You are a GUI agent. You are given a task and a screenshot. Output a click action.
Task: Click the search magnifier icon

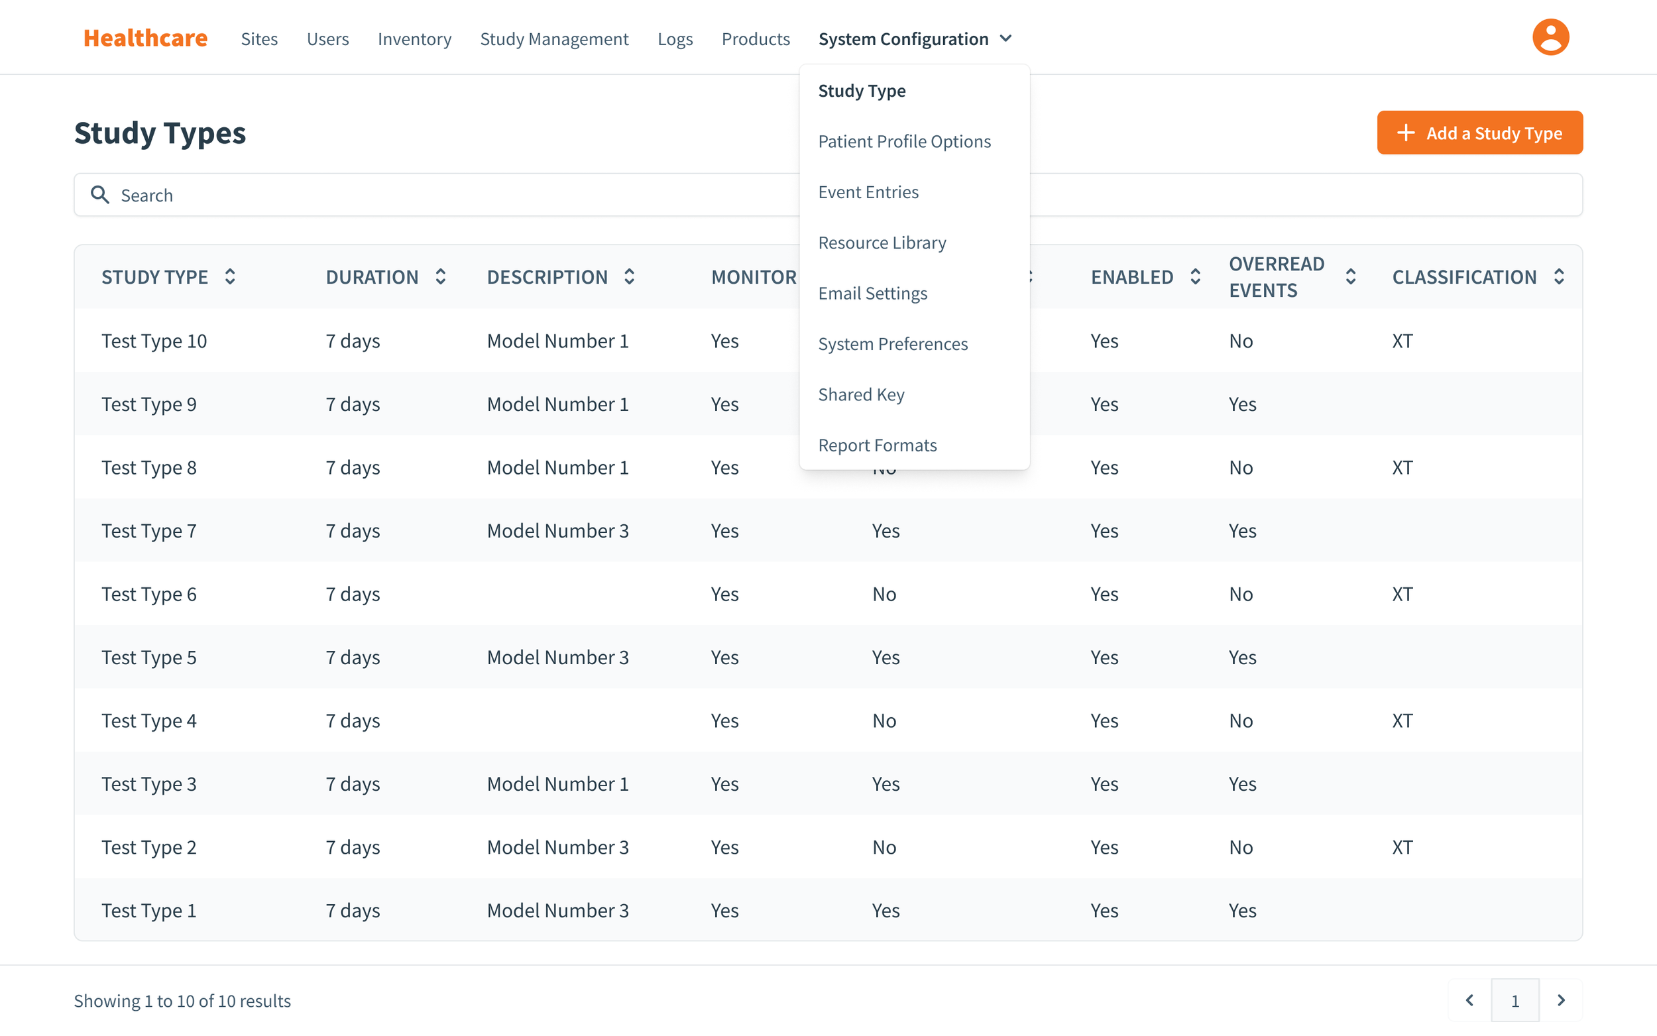point(100,196)
